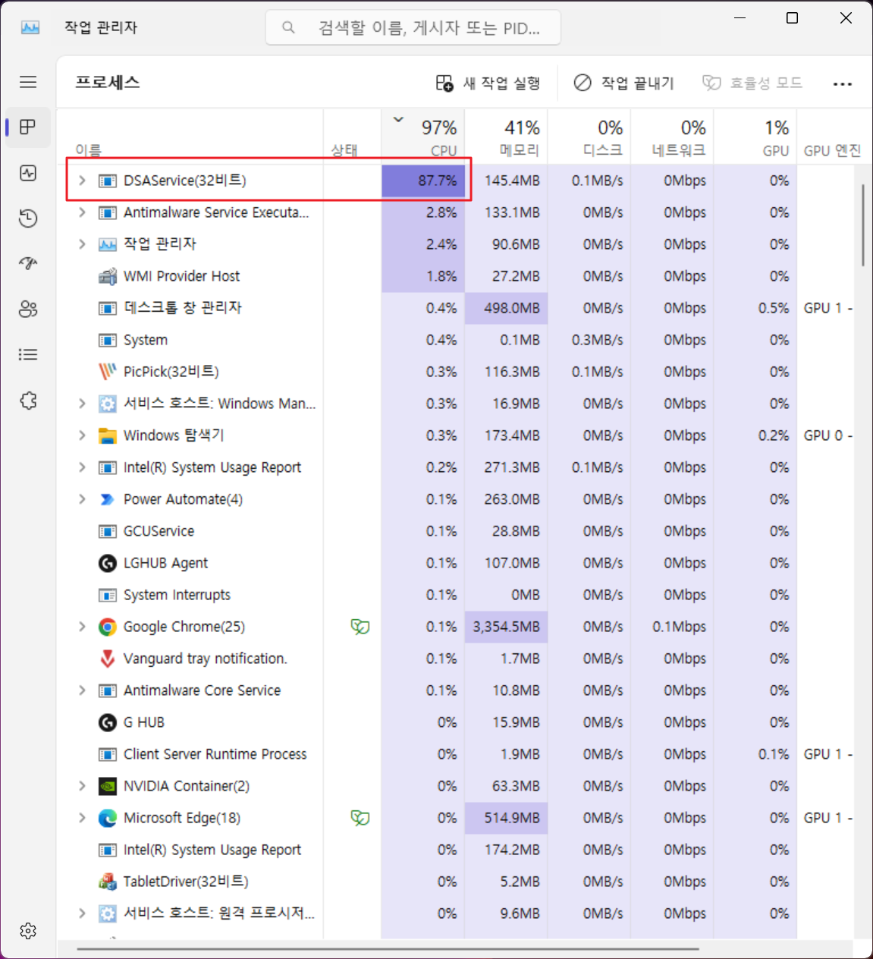Click the 3,354.5MB memory value
This screenshot has width=873, height=959.
pos(506,627)
